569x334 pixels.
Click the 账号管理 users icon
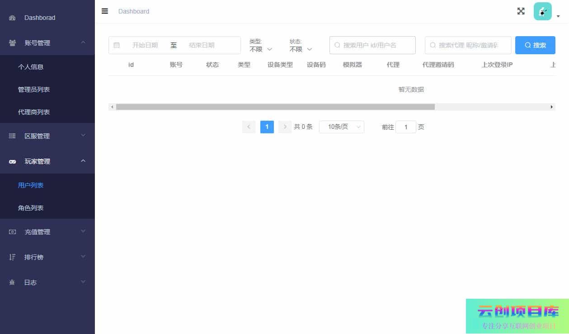coord(12,43)
